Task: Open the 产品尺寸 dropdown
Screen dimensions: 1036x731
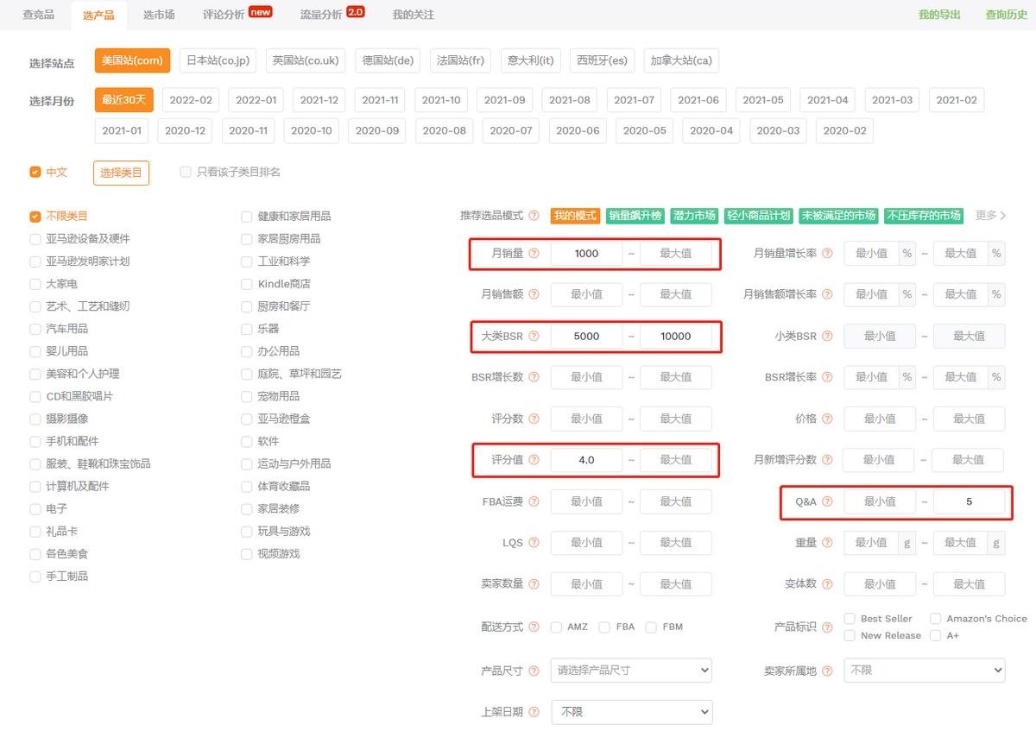Action: (x=631, y=670)
